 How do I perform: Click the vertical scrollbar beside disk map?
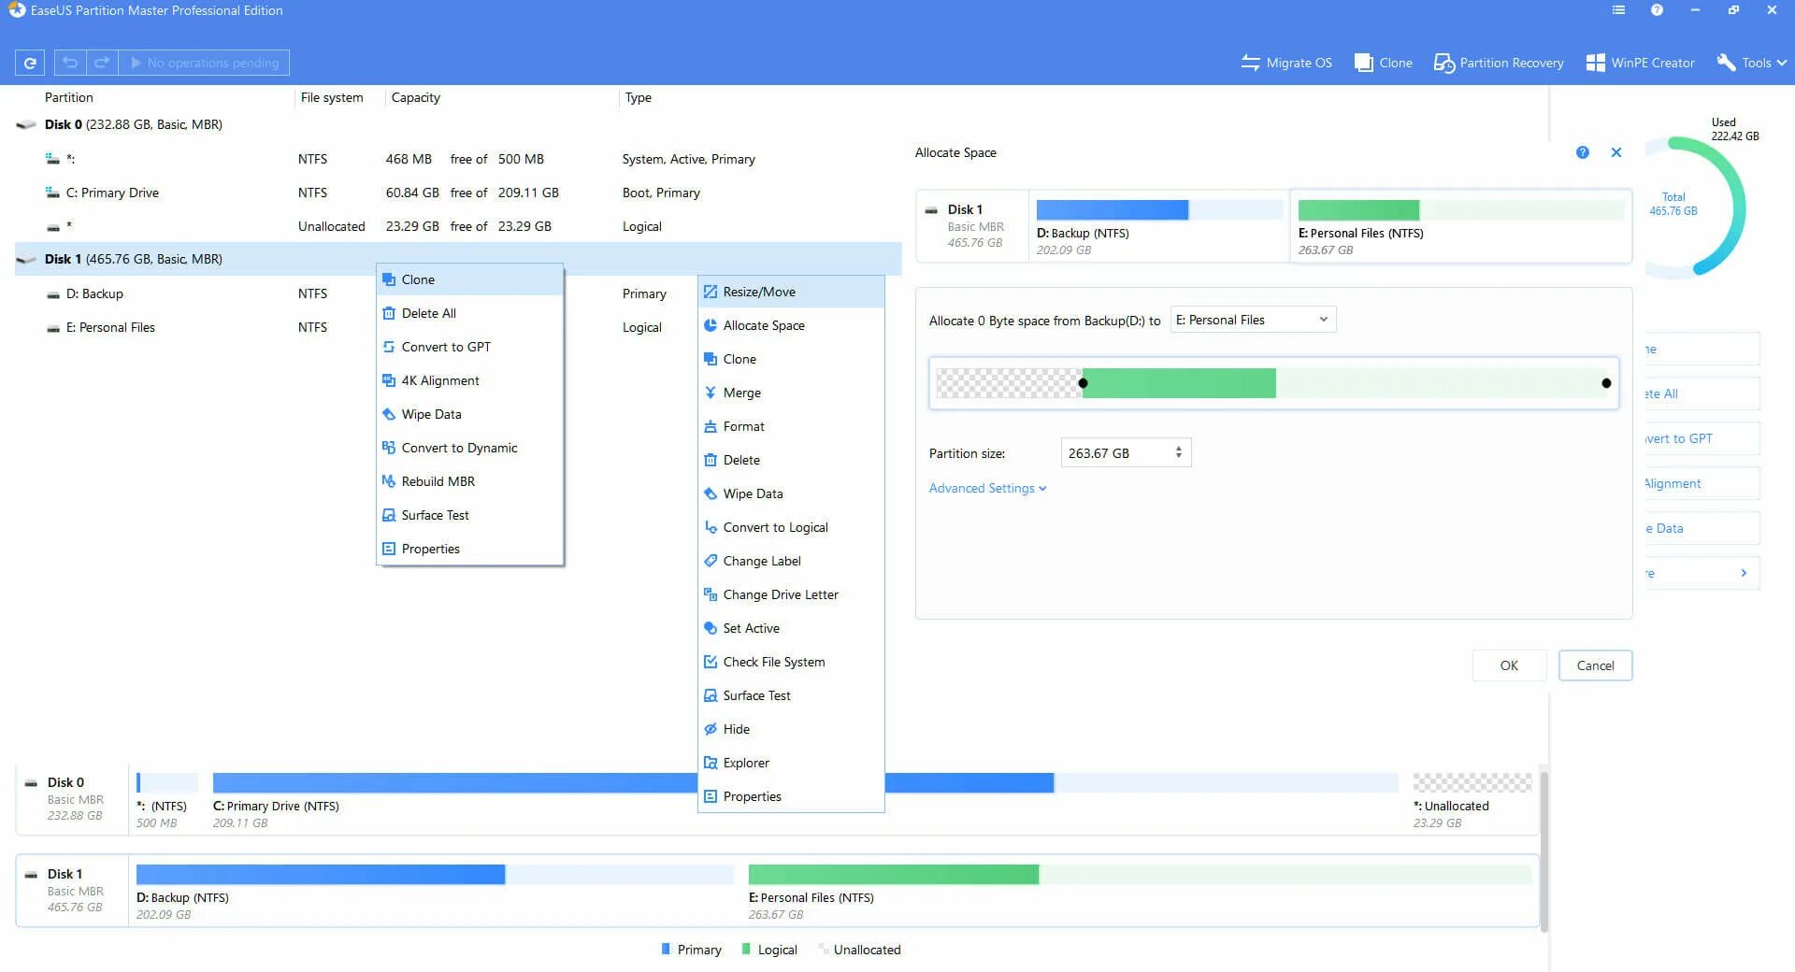[1544, 850]
